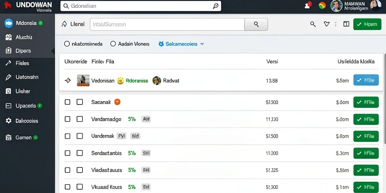Tick second checkbox in Saeanalc row
The image size is (386, 193).
pos(80,102)
